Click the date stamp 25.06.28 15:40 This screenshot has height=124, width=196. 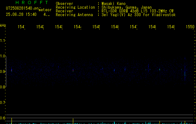click(x=21, y=14)
